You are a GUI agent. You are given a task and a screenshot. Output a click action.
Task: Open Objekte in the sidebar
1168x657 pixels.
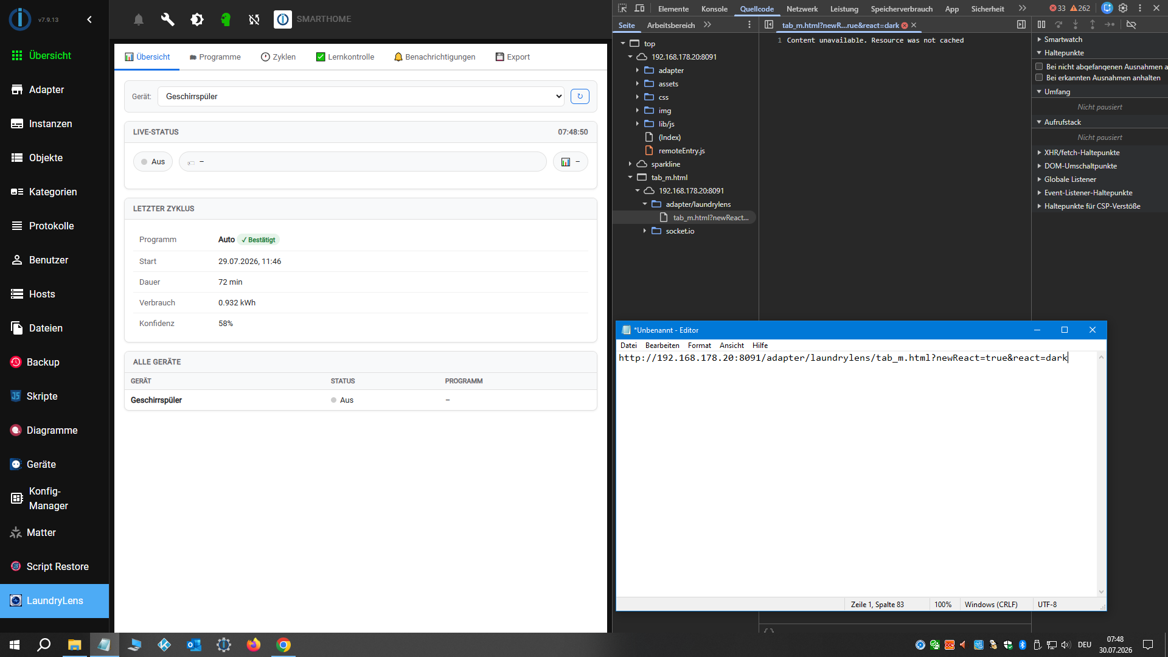55,158
